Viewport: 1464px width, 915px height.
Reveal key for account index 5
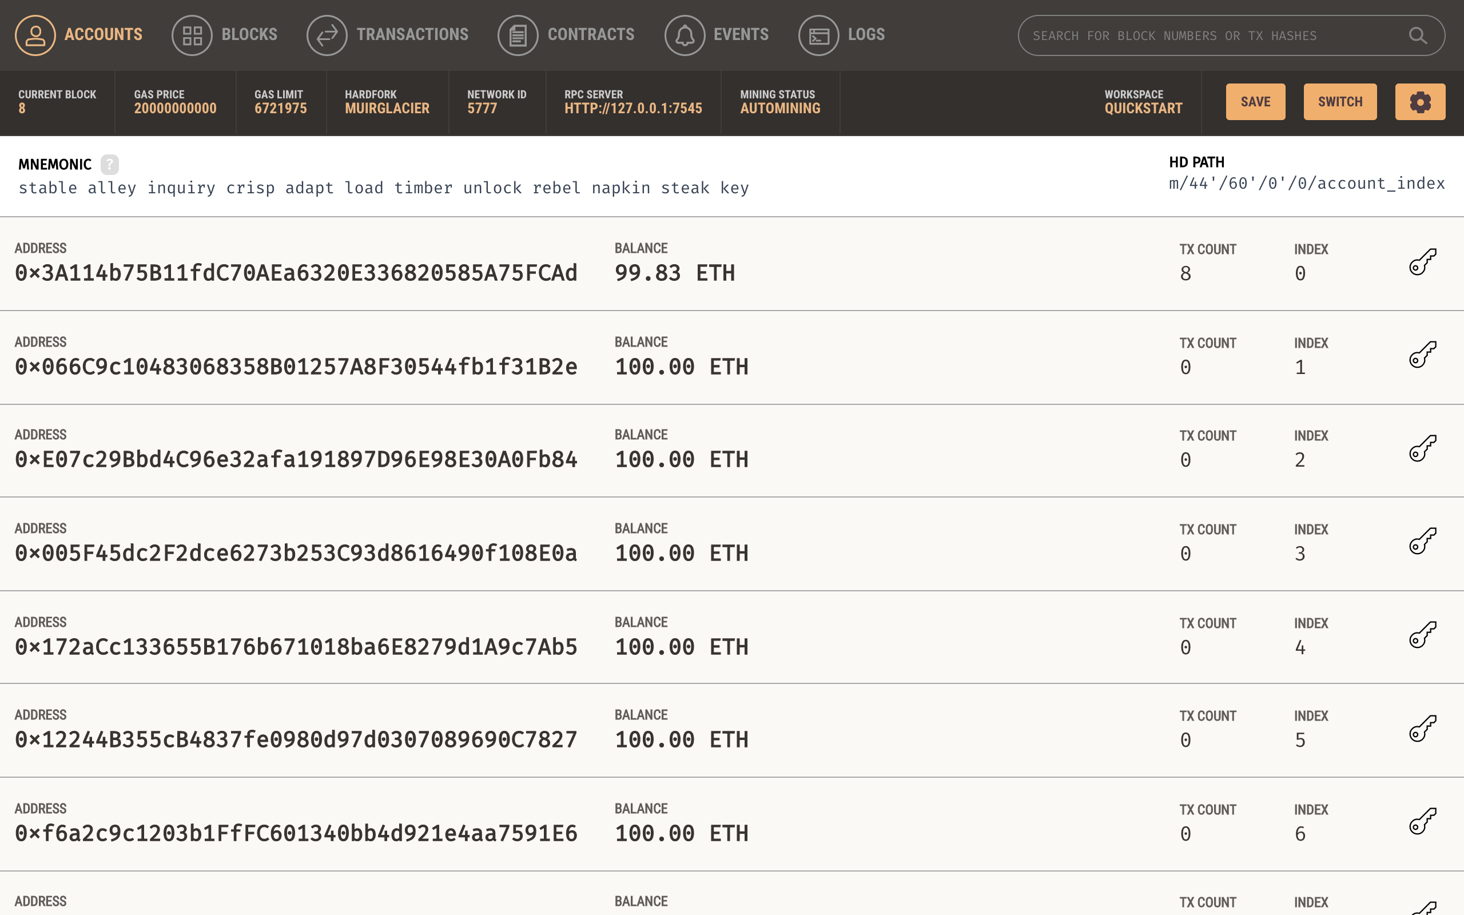1422,729
